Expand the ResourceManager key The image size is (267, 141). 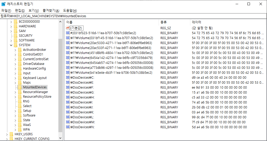[x=15, y=92]
